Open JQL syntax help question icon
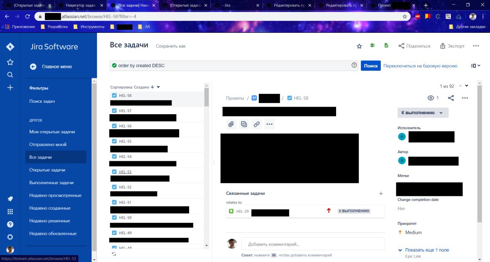Screen dimensions: 490x262 354,65
